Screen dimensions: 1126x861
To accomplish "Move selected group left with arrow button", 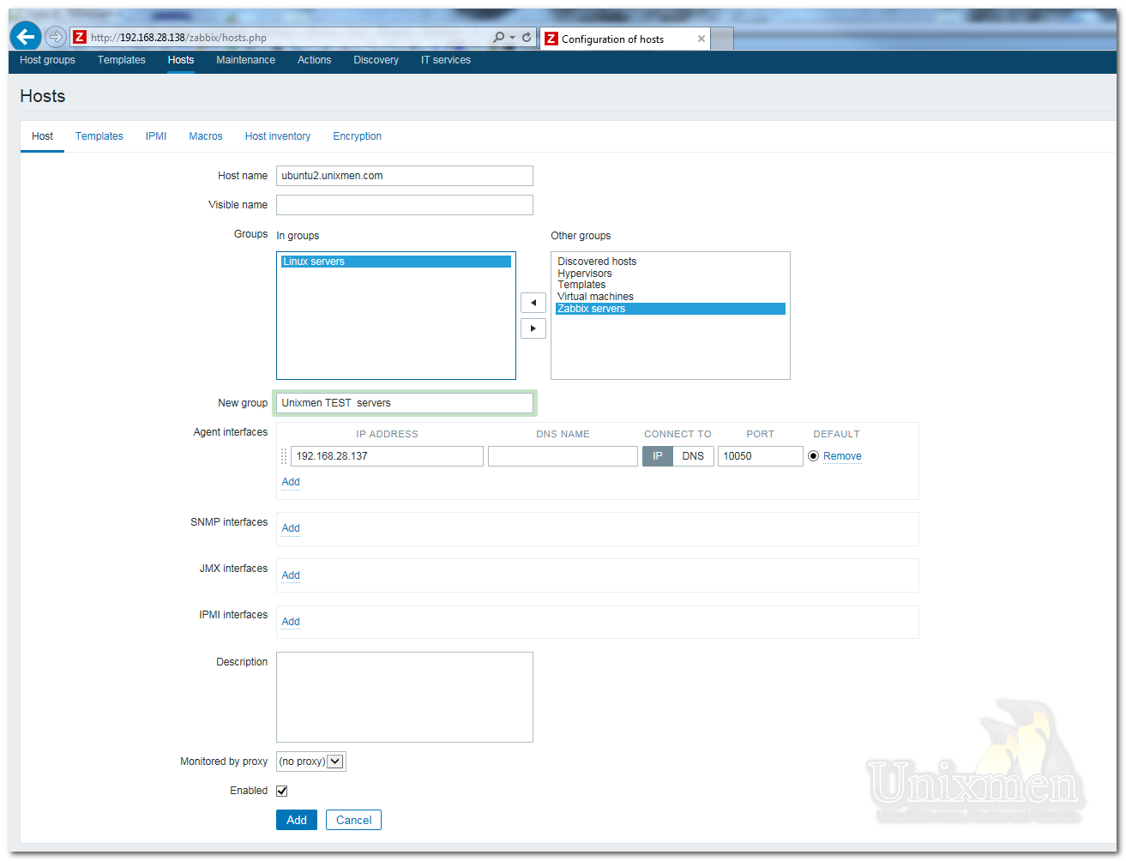I will click(x=533, y=303).
